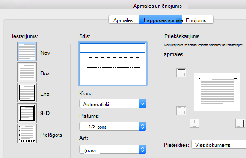Switch to the Apmales tab
The height and width of the screenshot is (158, 246).
[123, 20]
